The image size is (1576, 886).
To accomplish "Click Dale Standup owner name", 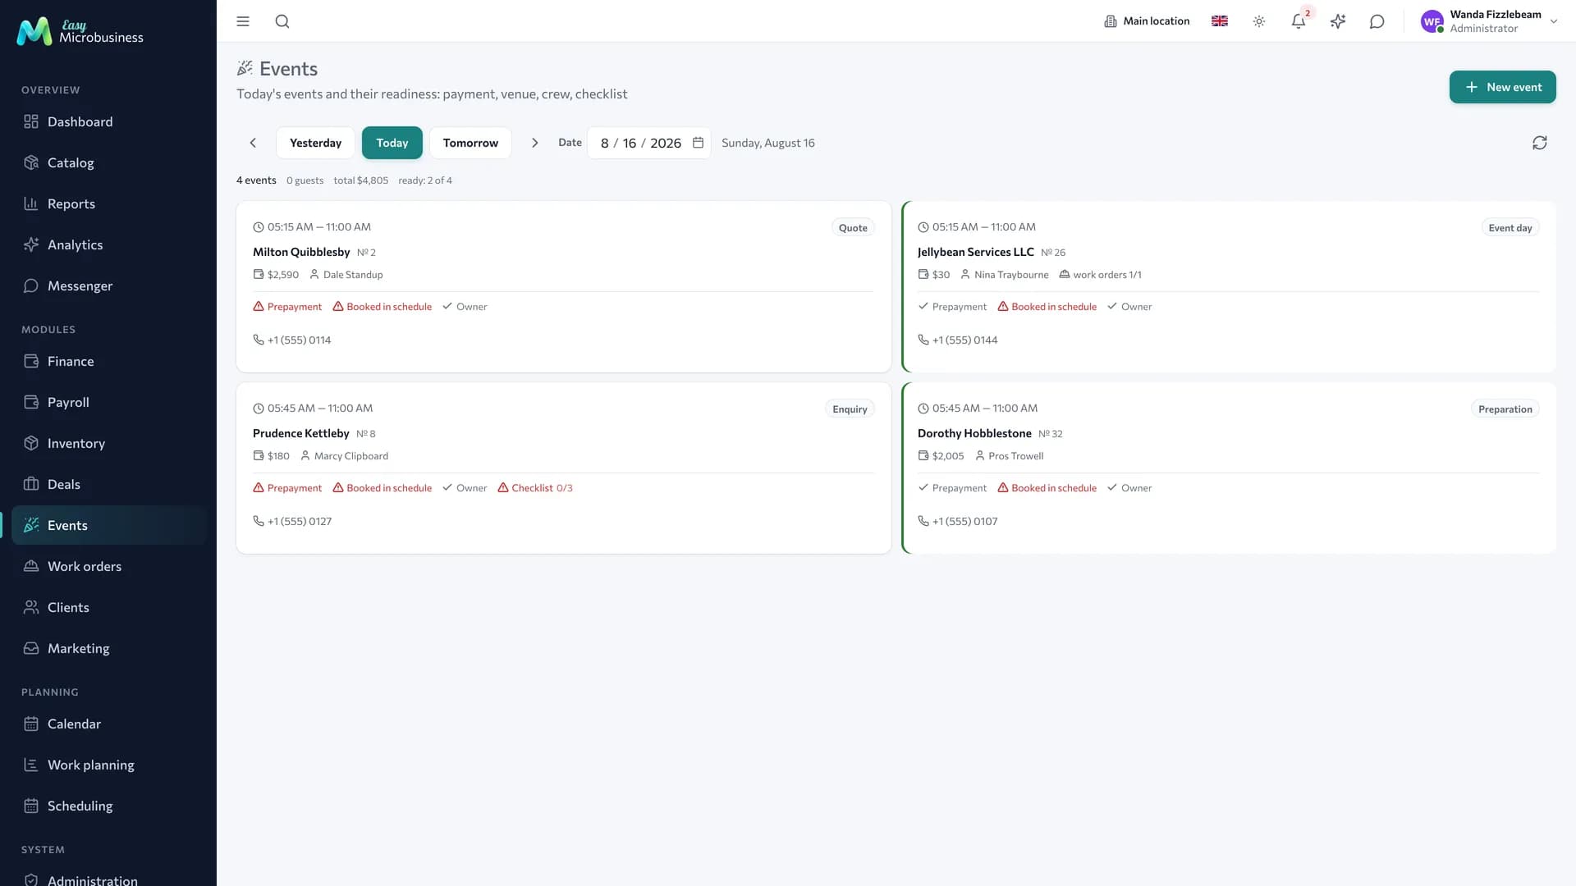I will tap(353, 275).
